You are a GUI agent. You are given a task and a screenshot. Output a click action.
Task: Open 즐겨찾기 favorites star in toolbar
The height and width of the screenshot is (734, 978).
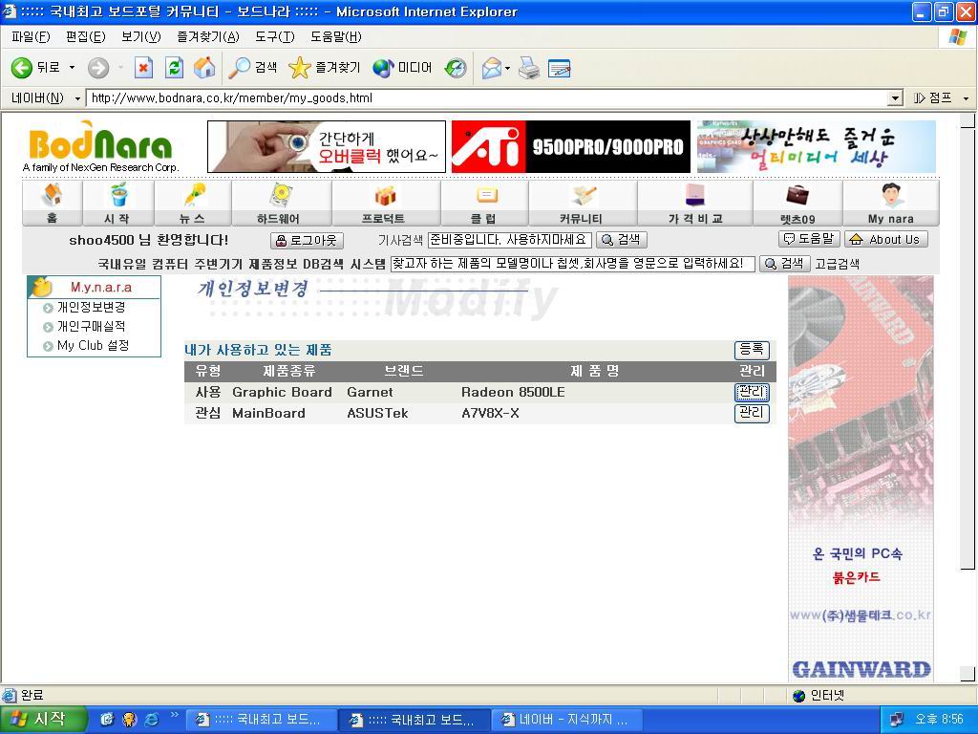coord(325,68)
